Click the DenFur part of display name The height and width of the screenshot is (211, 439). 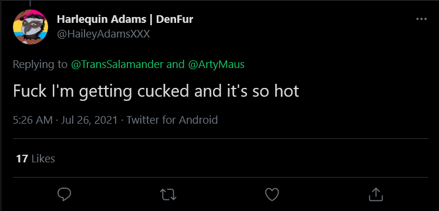[x=174, y=19]
